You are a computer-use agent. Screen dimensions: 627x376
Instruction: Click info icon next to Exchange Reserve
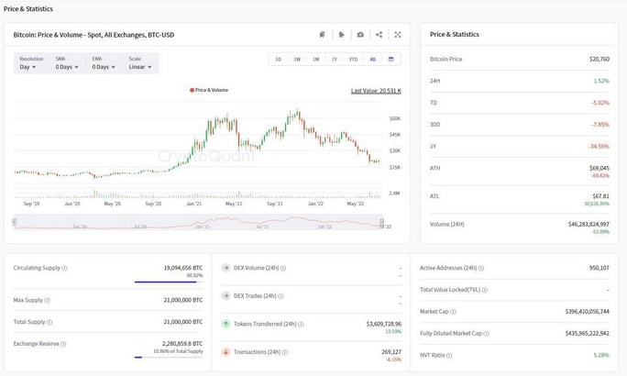point(63,344)
